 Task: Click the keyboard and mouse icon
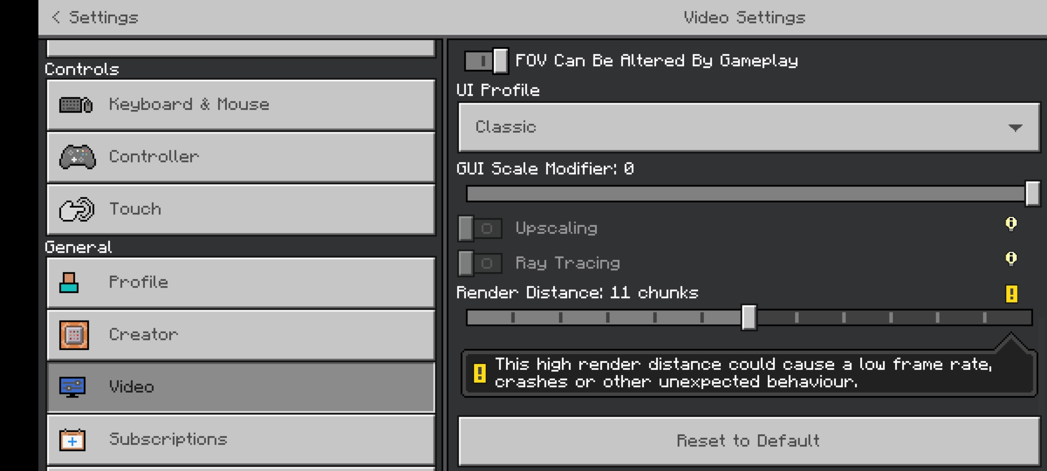pyautogui.click(x=76, y=105)
